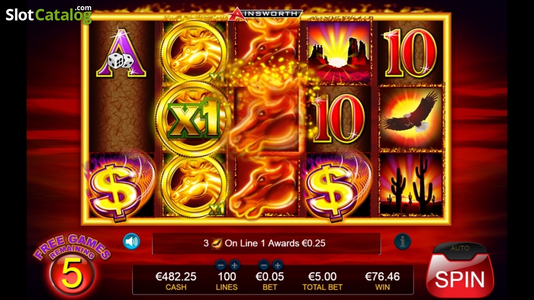Screen dimensions: 534x300
Task: Select the X1 gold coin multiplier
Action: (x=193, y=119)
